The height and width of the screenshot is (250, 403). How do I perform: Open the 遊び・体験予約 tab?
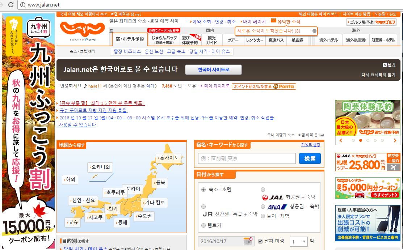[190, 40]
